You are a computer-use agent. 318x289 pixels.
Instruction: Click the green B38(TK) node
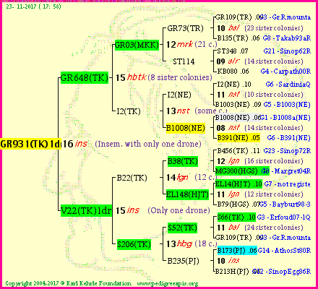(183, 161)
